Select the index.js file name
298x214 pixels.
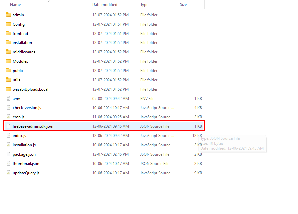(19, 136)
